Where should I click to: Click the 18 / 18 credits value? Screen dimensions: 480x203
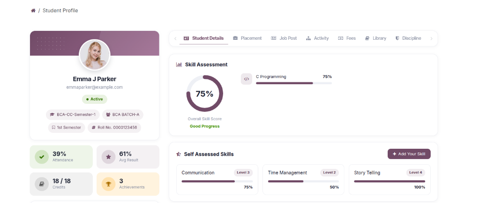point(61,181)
